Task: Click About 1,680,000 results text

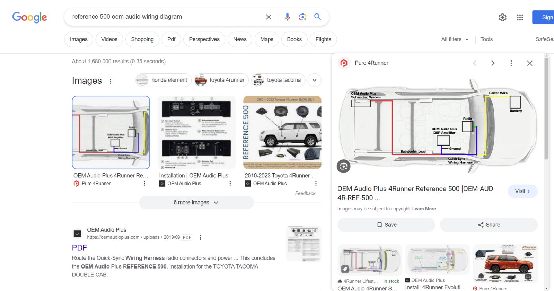Action: 118,61
